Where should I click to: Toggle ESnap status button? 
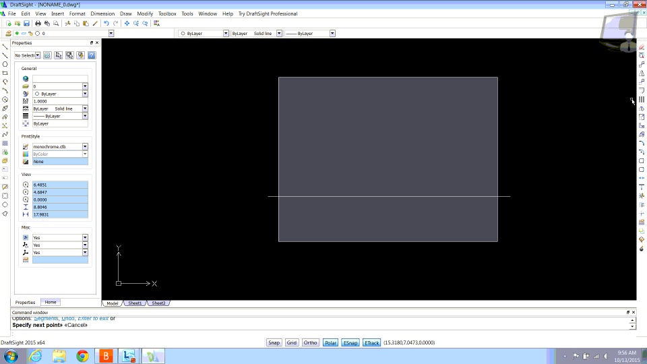coord(350,342)
